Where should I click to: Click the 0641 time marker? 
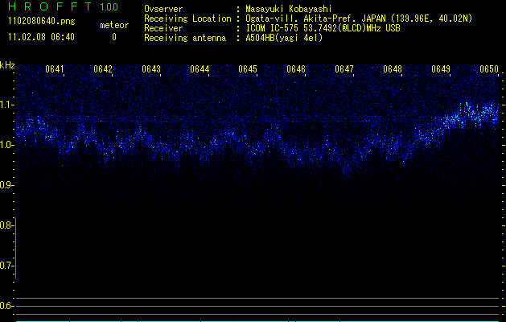point(55,69)
